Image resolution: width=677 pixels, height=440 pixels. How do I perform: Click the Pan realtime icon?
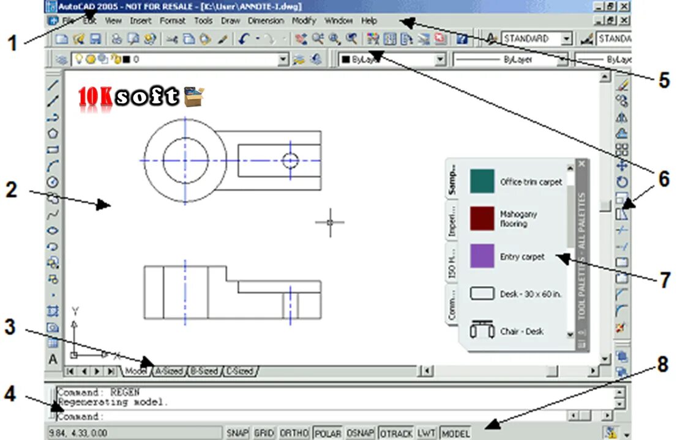click(x=301, y=39)
